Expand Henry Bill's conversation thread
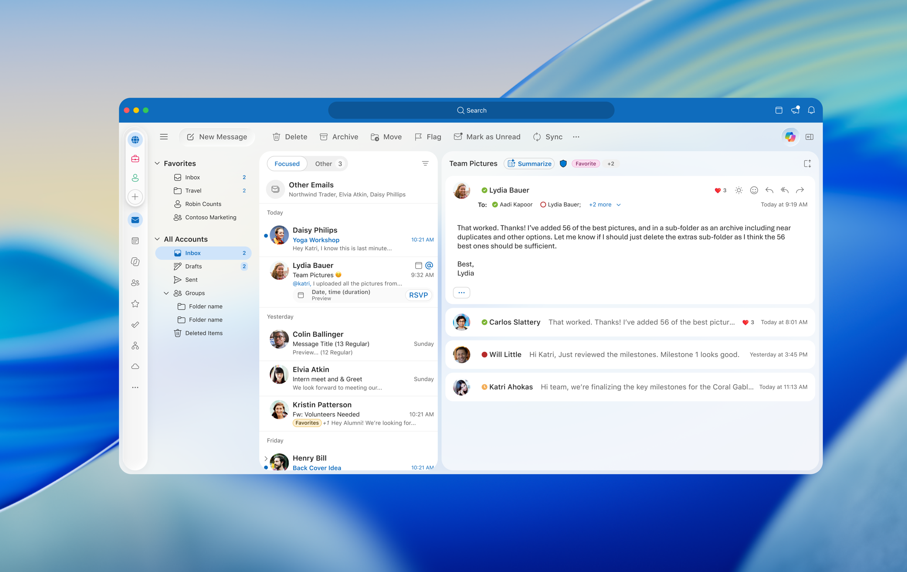Image resolution: width=907 pixels, height=572 pixels. pos(266,459)
